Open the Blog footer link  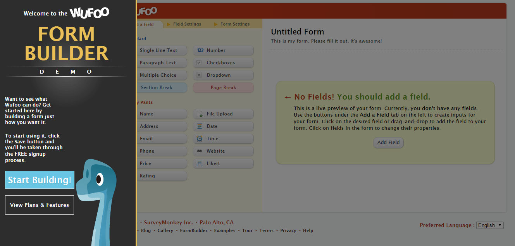tap(146, 231)
